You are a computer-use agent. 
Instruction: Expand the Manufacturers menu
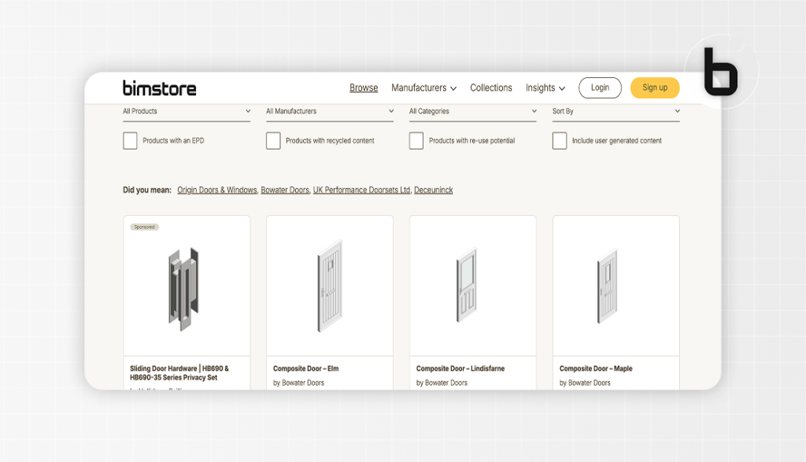423,88
